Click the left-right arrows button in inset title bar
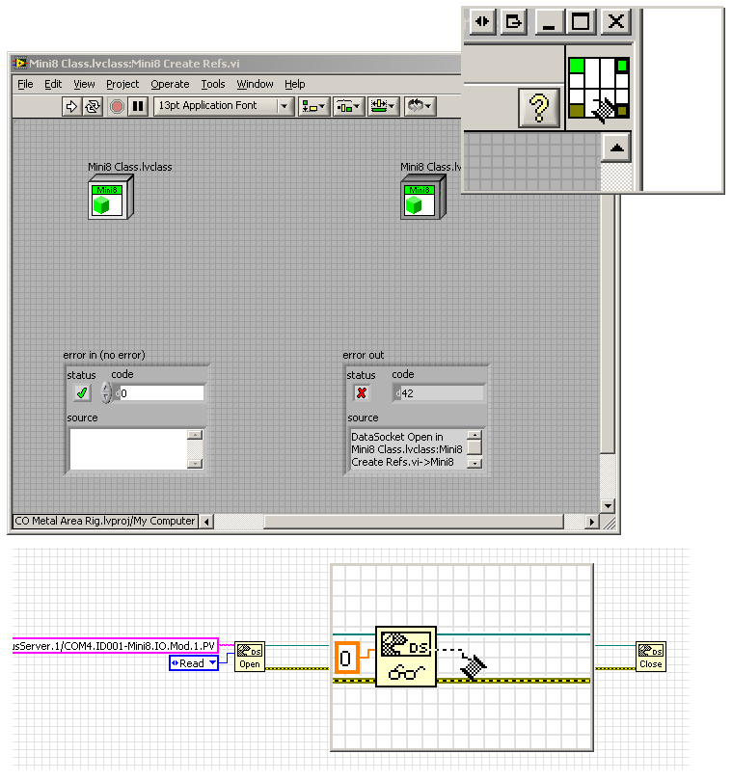 (482, 21)
